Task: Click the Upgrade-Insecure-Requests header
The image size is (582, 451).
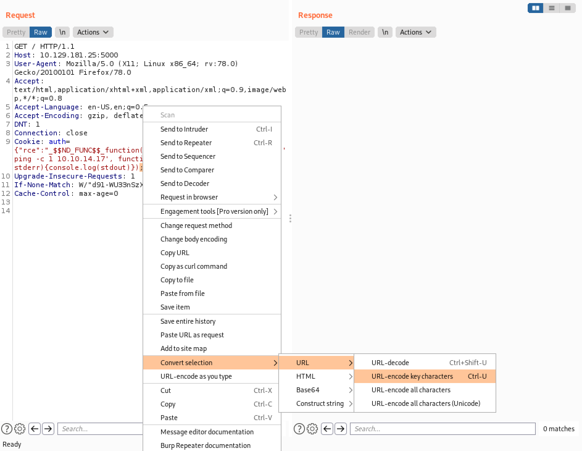Action: coord(75,176)
